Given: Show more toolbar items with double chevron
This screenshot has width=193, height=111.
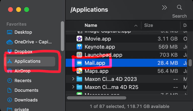Looking at the screenshot, I should pos(164,8).
